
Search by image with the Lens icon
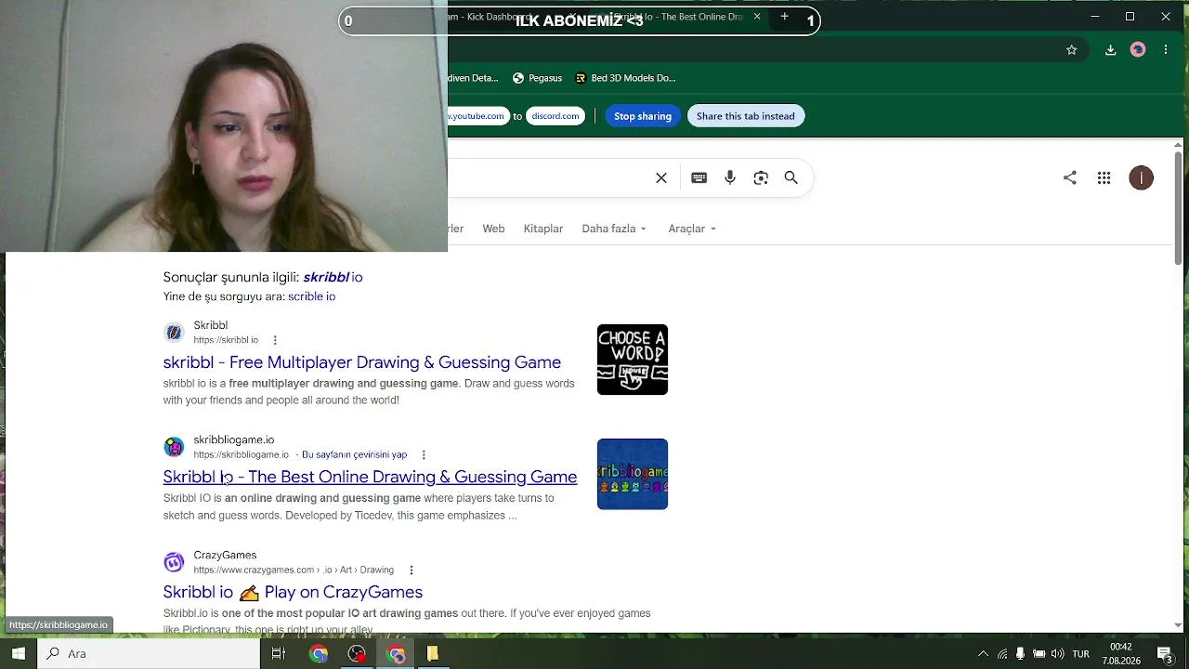tap(761, 177)
